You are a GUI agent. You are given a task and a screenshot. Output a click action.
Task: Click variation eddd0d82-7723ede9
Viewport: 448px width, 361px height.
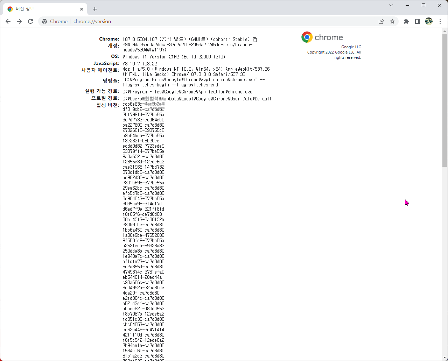click(143, 146)
